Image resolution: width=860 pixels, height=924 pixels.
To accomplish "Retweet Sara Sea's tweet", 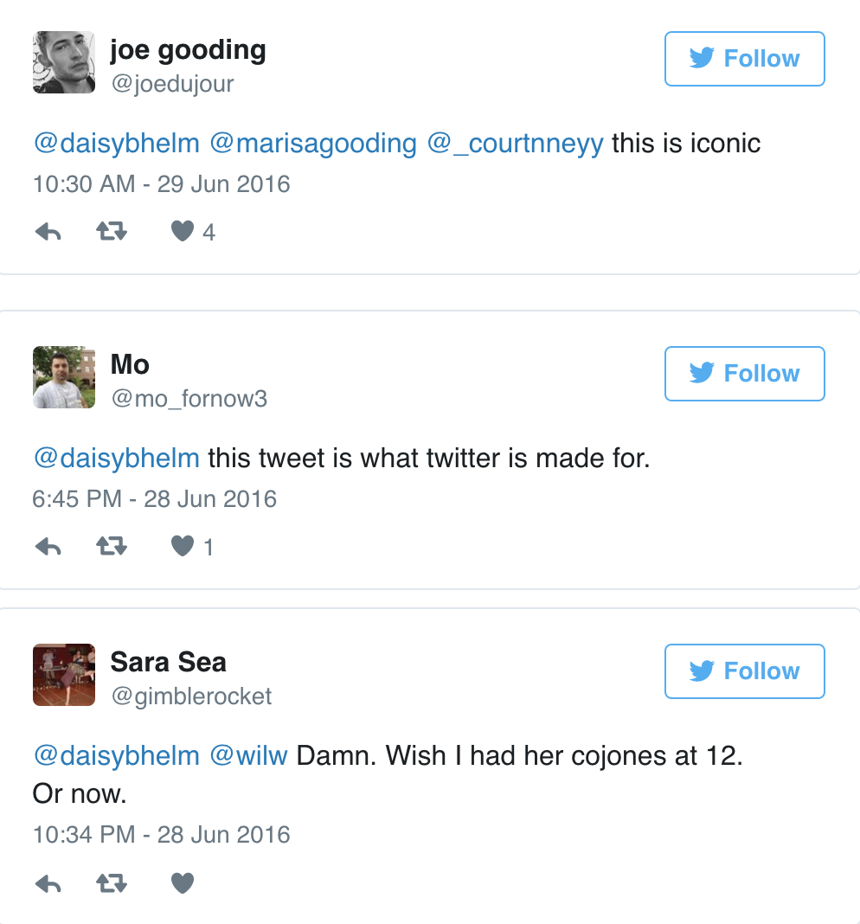I will [112, 883].
